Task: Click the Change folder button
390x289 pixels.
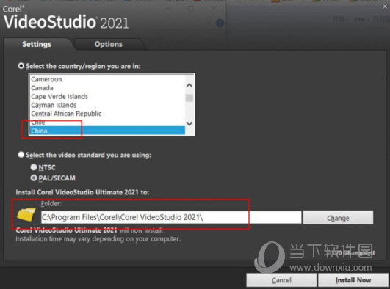Action: [338, 218]
